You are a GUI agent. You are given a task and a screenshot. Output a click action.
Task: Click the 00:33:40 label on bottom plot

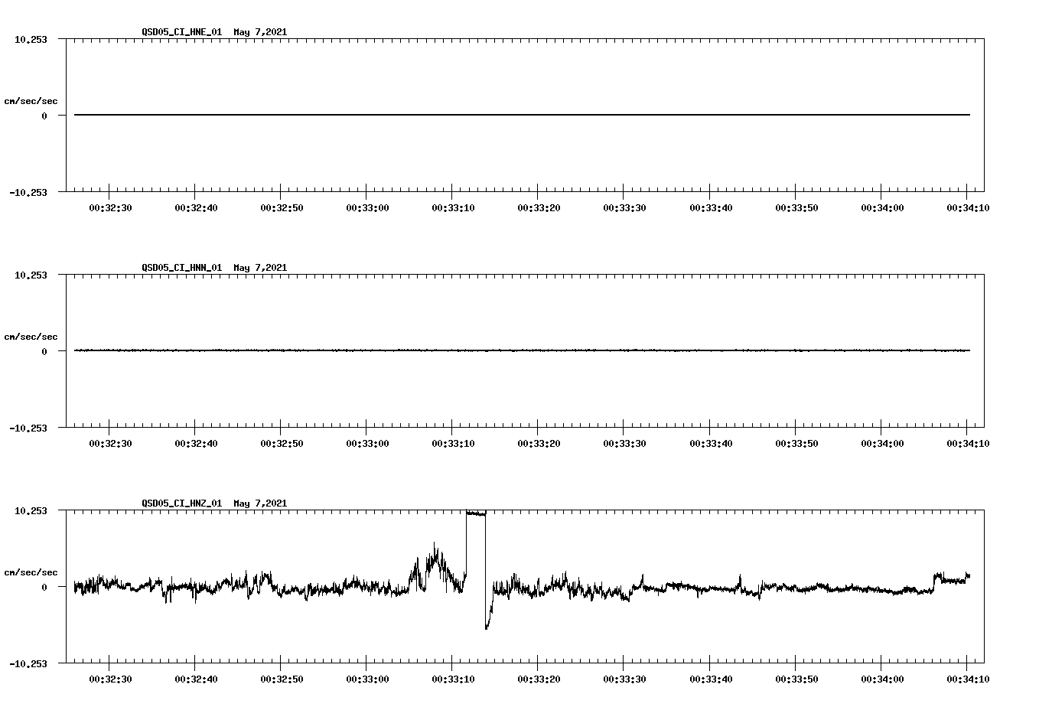[x=712, y=678]
